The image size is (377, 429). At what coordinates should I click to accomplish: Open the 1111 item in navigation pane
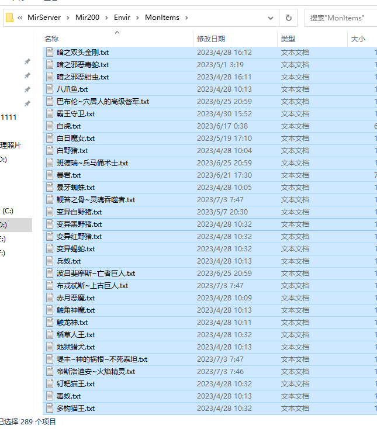(9, 117)
